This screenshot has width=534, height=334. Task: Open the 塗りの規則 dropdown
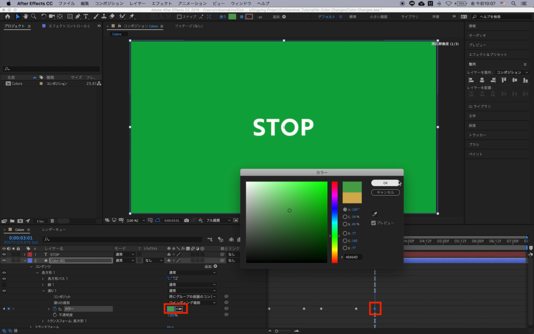[x=191, y=303]
